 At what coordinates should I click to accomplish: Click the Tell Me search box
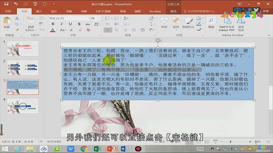[x=200, y=11]
